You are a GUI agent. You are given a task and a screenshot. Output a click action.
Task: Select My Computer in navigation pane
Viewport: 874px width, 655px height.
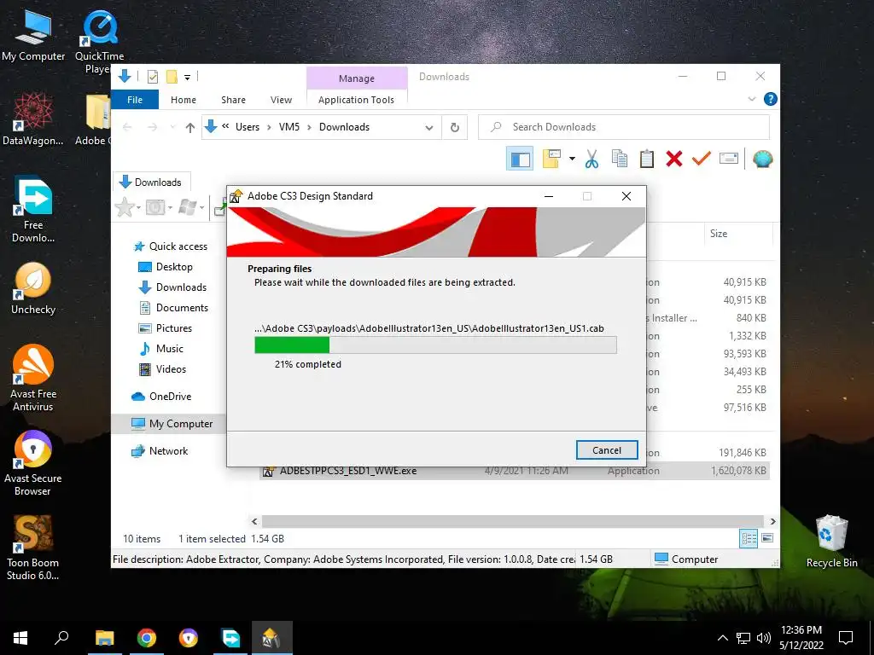pyautogui.click(x=181, y=424)
